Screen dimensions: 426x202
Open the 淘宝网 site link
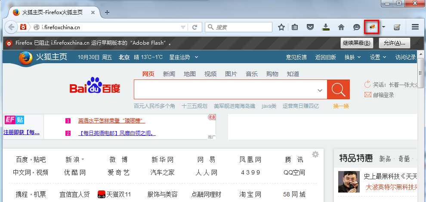pos(250,194)
